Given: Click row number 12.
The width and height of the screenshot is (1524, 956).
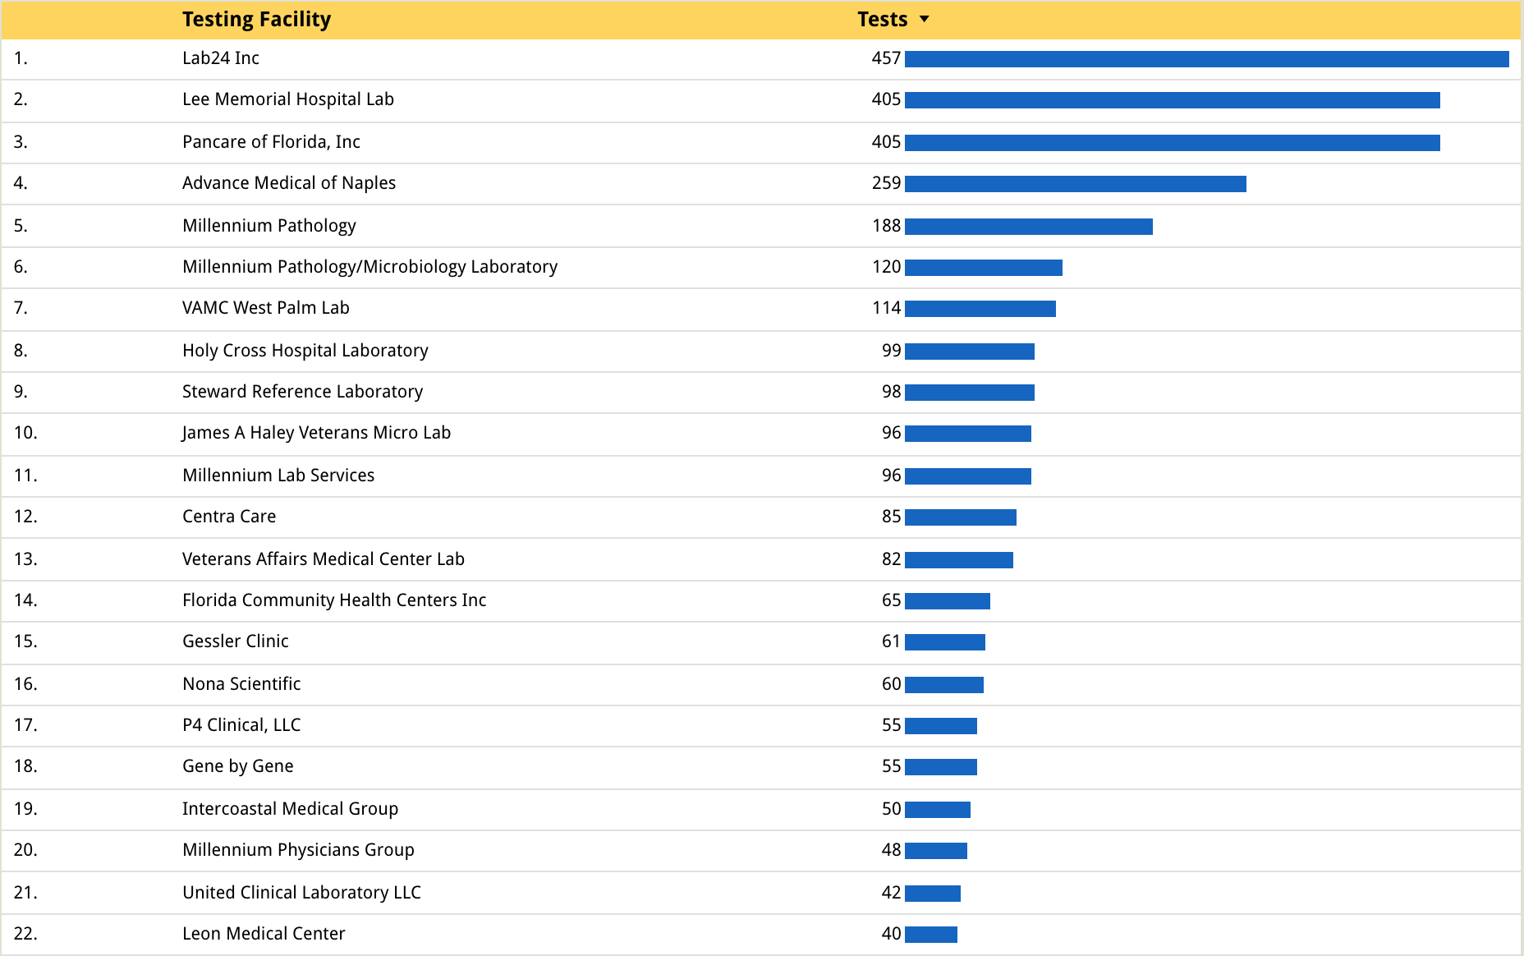Looking at the screenshot, I should 25,517.
